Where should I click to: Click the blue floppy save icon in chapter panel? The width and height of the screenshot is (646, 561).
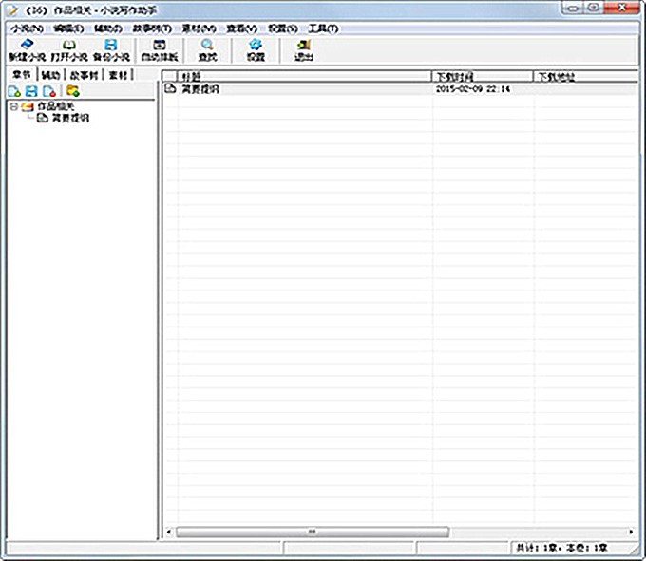pyautogui.click(x=31, y=91)
